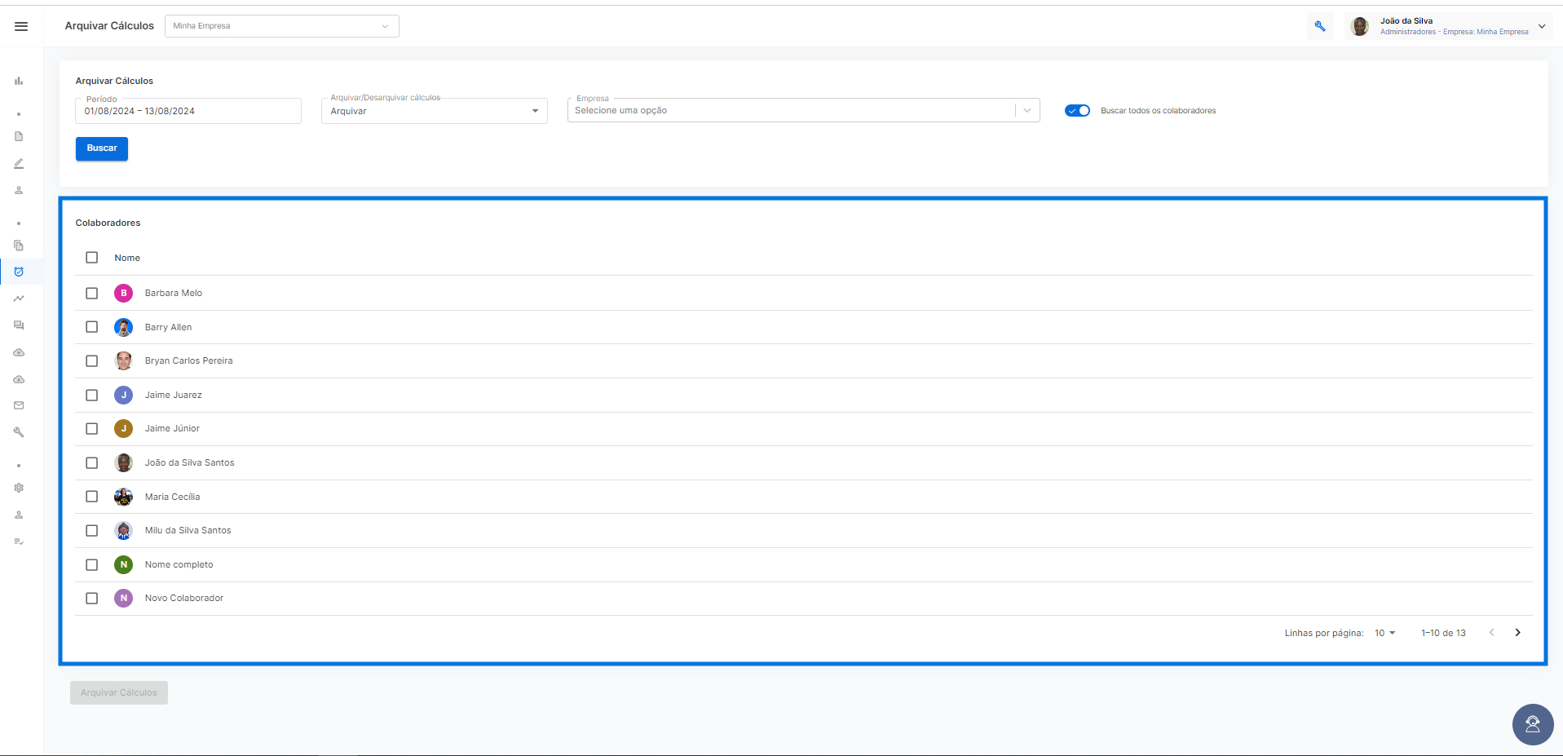Screen dimensions: 1563x756
Task: Select the Novo Colaborador checkbox
Action: click(92, 598)
